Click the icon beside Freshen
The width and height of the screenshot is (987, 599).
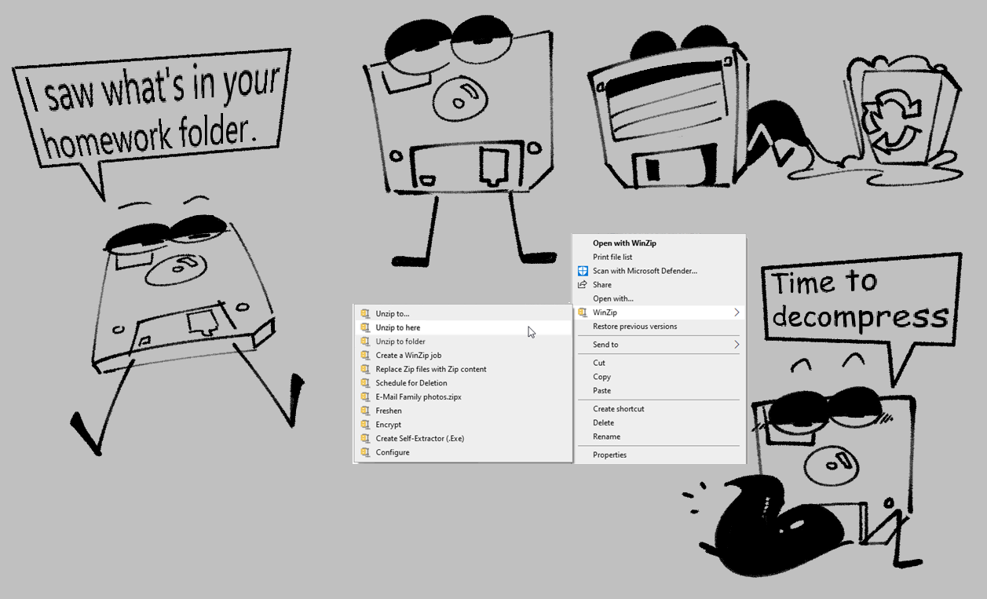pyautogui.click(x=365, y=411)
